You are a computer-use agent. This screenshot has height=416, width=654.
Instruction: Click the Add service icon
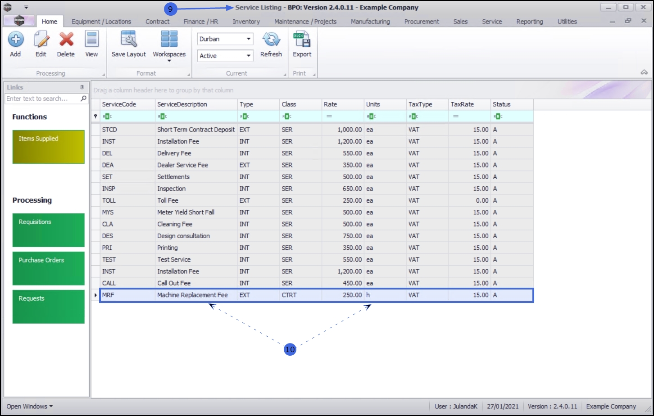(x=15, y=40)
